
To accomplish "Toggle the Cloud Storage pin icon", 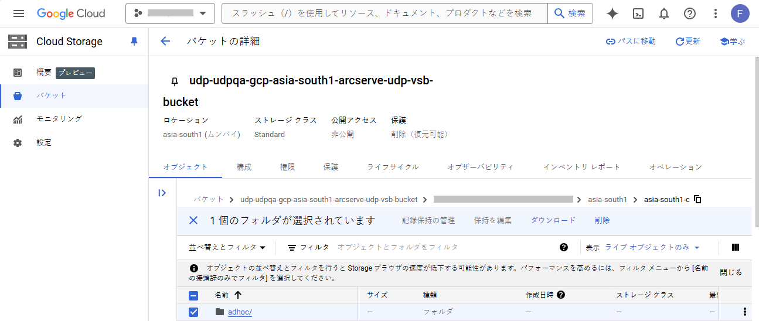I will pyautogui.click(x=134, y=42).
